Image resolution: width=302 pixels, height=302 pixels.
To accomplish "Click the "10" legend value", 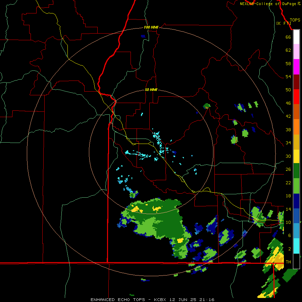I will click(x=288, y=222).
